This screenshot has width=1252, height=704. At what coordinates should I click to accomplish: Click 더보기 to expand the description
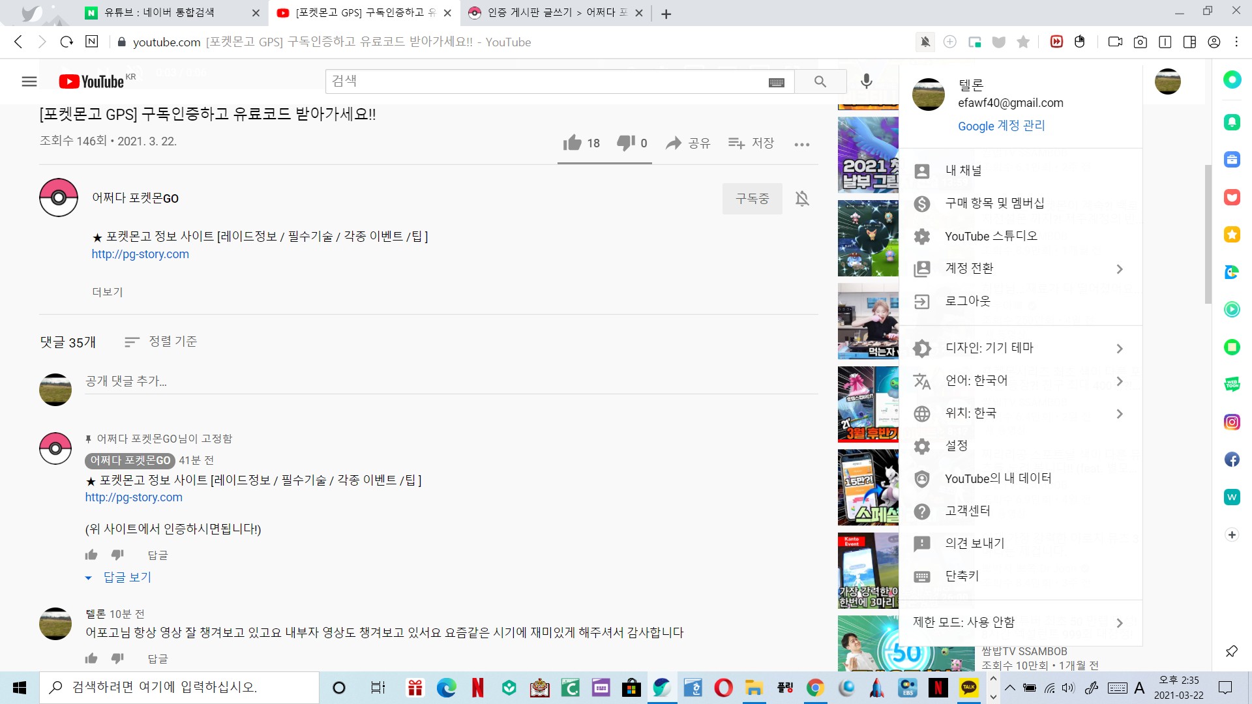tap(107, 292)
